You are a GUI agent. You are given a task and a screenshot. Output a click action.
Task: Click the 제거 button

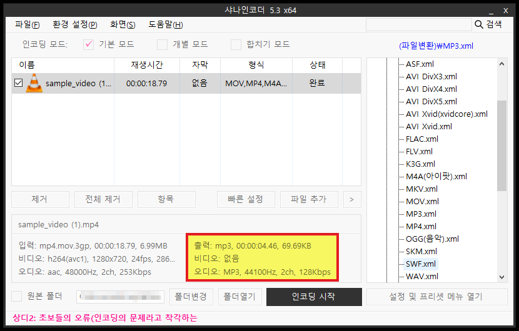41,199
